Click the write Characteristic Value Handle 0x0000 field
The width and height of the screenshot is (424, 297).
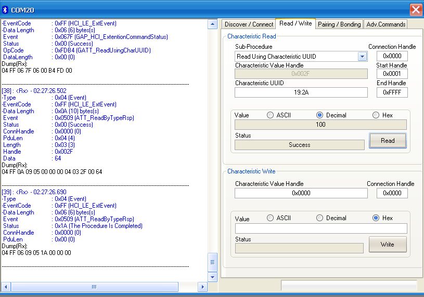click(301, 193)
